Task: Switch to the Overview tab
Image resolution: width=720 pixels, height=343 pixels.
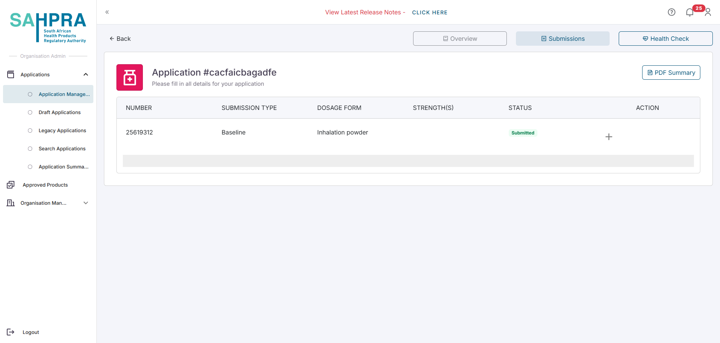Action: [x=460, y=39]
